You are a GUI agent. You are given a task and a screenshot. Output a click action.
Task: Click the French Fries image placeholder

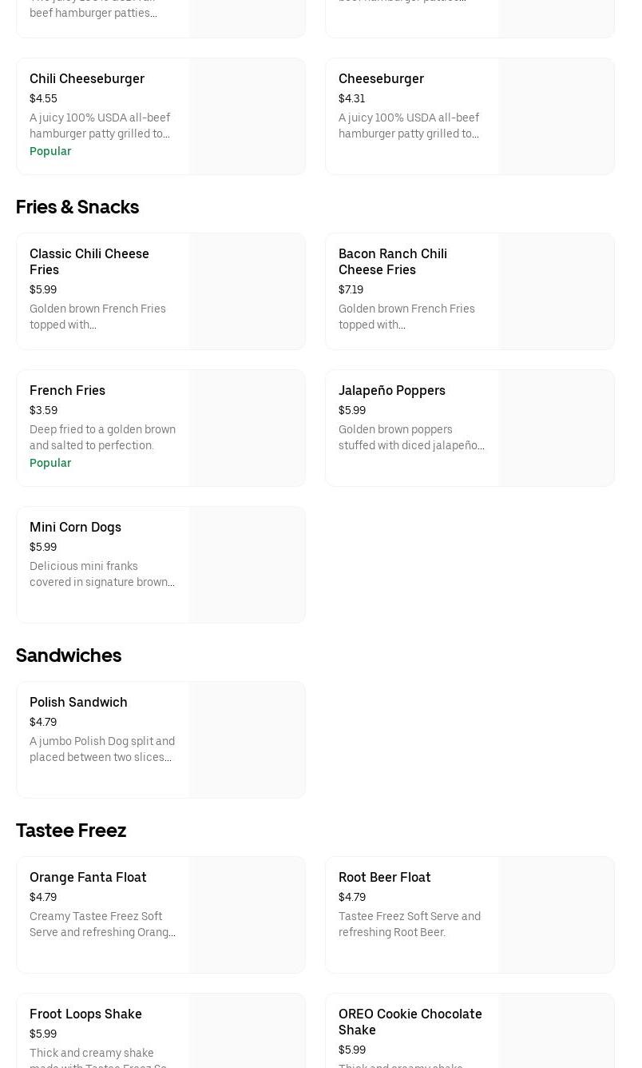247,428
